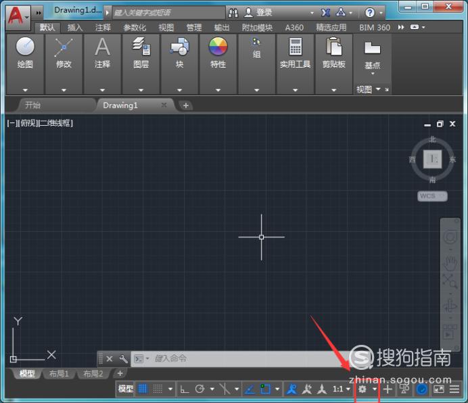Click the workspace switching gear icon
This screenshot has height=403, width=468.
[362, 389]
